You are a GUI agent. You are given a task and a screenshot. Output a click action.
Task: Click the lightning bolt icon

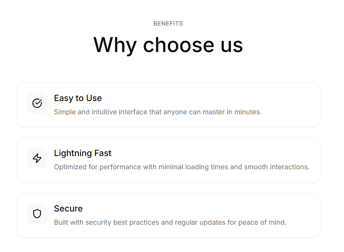coord(37,158)
